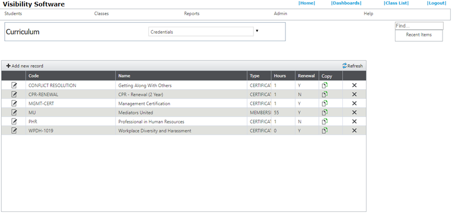Click the 'WPDH-1019' code cell

(71, 131)
